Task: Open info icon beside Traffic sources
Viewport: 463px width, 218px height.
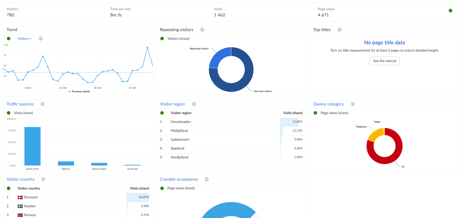Action: 42,104
